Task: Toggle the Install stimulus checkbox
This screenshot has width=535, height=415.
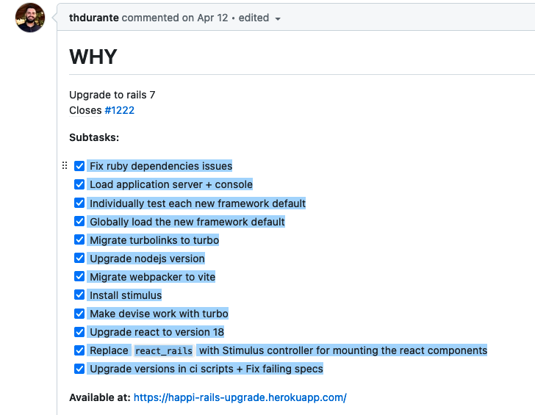Action: pos(79,295)
